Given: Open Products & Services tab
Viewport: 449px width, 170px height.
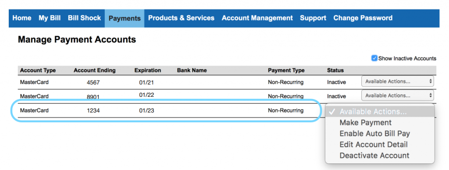Looking at the screenshot, I should tap(181, 18).
